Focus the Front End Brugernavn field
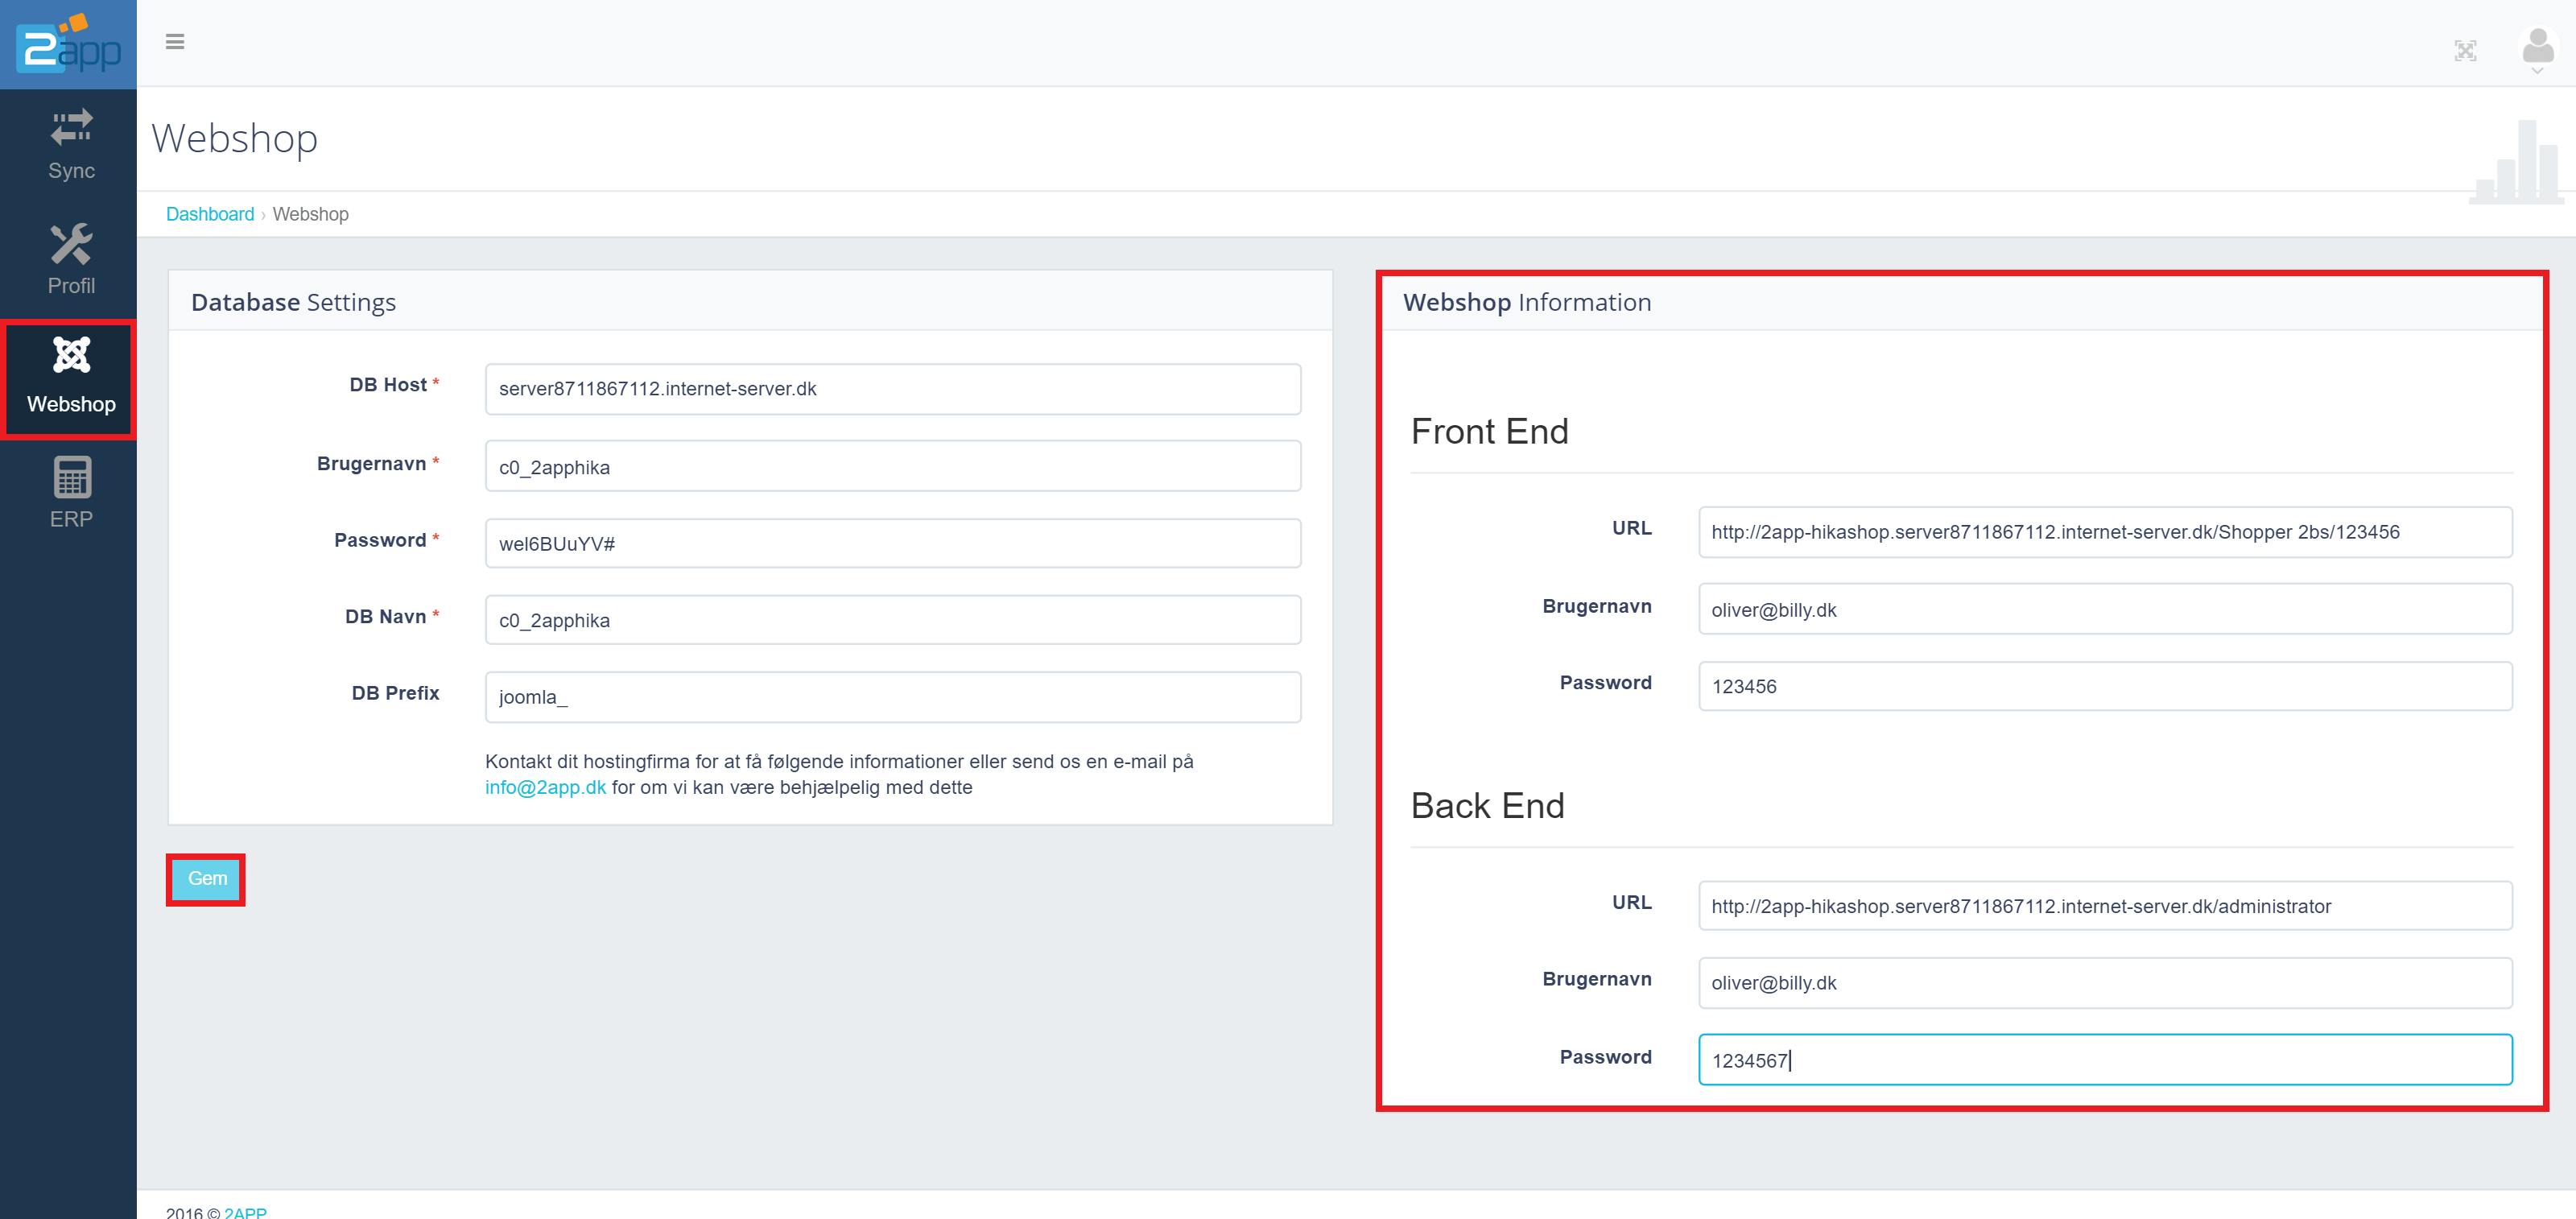Image resolution: width=2576 pixels, height=1219 pixels. (x=2105, y=609)
